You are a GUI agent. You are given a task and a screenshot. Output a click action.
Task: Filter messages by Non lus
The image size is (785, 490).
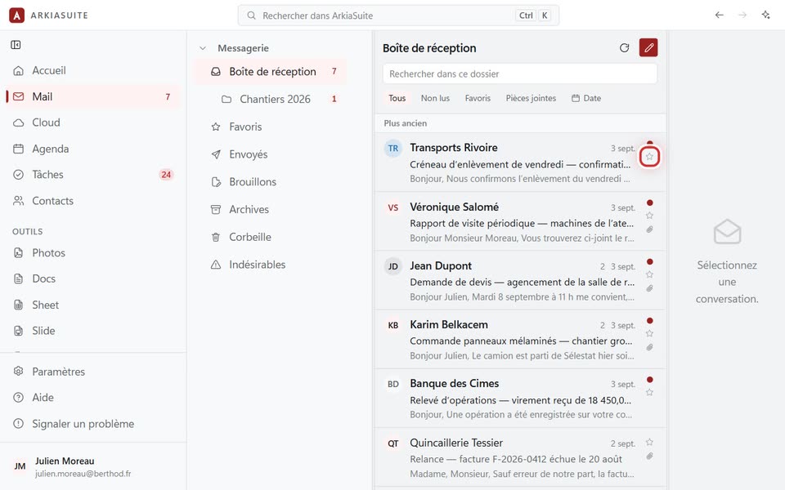click(435, 99)
